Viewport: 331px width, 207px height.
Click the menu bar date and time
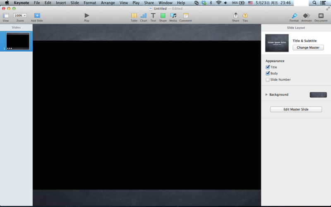[273, 3]
